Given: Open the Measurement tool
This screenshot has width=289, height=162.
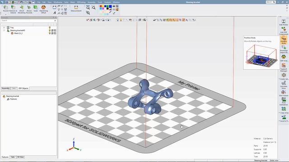Looking at the screenshot, I should (76, 9).
